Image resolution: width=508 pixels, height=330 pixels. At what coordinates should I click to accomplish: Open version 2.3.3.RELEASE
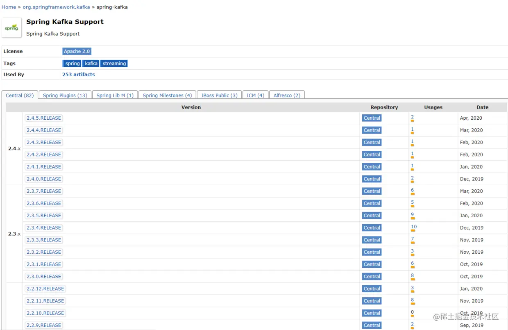pos(44,240)
